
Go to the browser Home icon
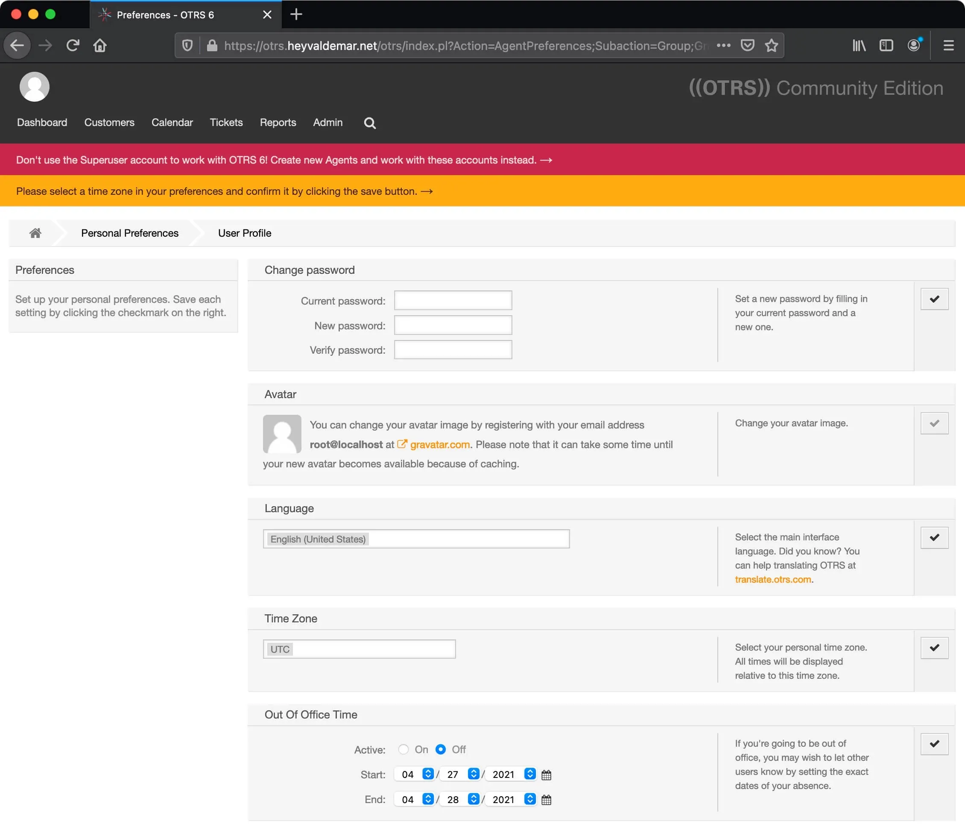(x=99, y=45)
